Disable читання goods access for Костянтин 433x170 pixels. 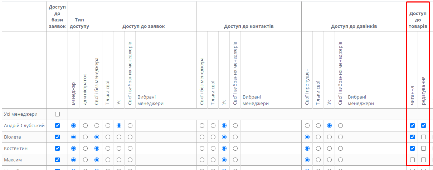point(412,148)
